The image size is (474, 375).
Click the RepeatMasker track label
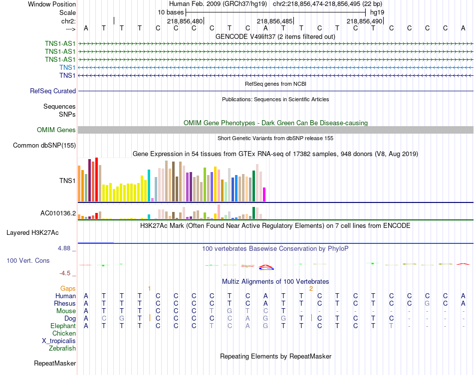tap(55, 363)
